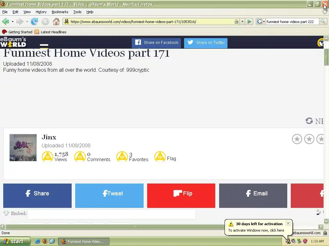The image size is (329, 246).
Task: Click the taskbar clock showing 1:10 AM
Action: [x=317, y=242]
